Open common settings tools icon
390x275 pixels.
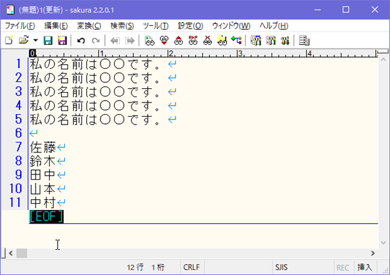pyautogui.click(x=285, y=40)
